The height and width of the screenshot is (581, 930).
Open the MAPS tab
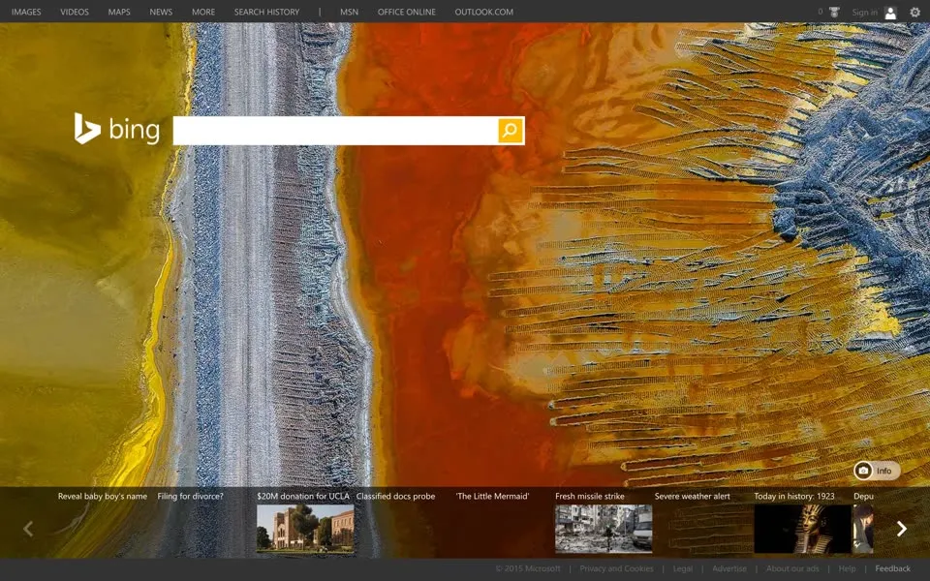118,12
